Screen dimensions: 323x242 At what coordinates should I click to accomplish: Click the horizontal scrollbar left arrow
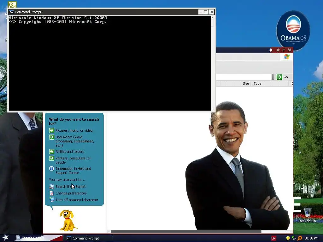(x=109, y=231)
